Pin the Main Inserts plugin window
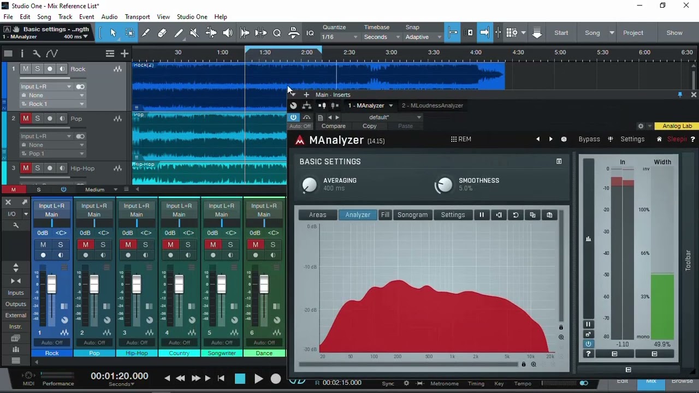 point(680,94)
